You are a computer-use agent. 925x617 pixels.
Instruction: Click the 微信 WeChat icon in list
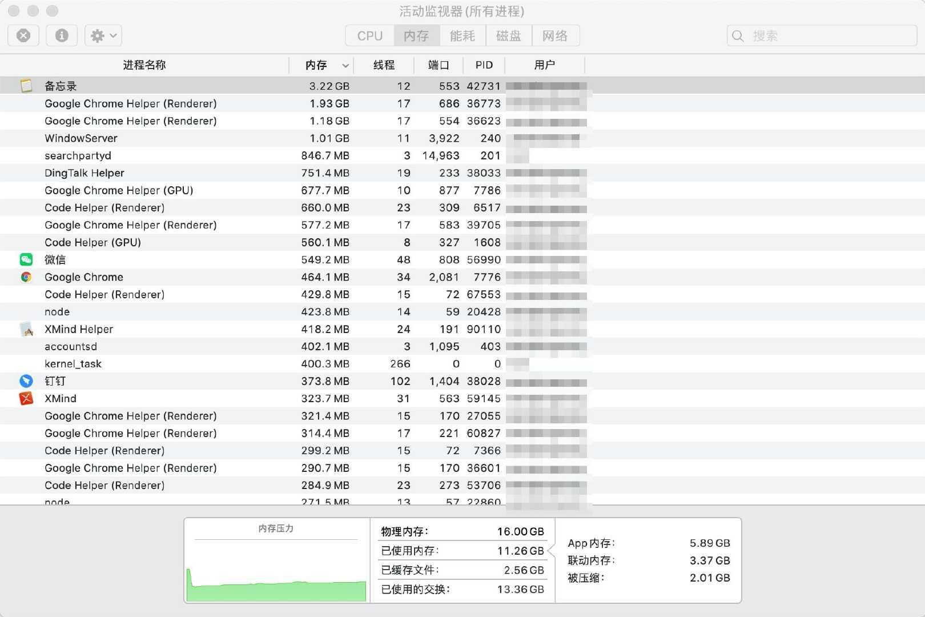(26, 259)
